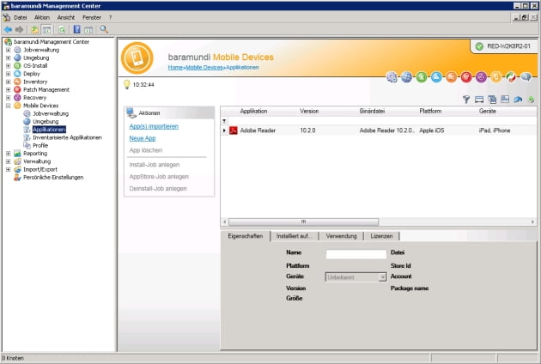This screenshot has height=364, width=541.
Task: Switch to the Lizenzen tab
Action: pyautogui.click(x=381, y=236)
